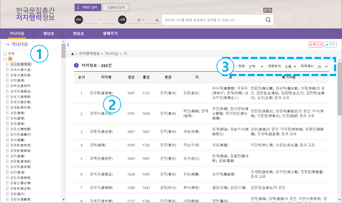Viewport: 342px width, 203px height.
Task: Click the main page scrollbar thumb
Action: tap(339, 88)
